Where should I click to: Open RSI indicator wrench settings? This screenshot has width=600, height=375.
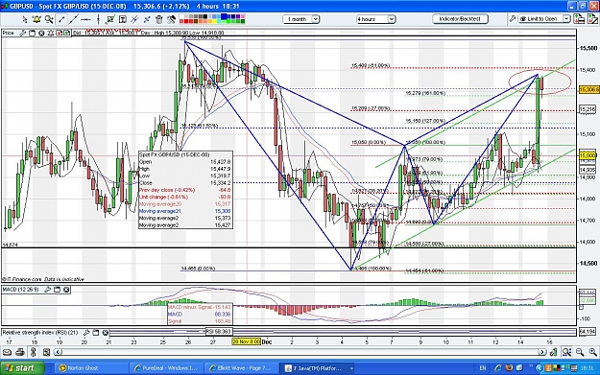(x=86, y=333)
